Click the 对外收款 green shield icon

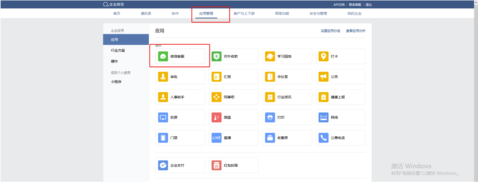click(216, 56)
